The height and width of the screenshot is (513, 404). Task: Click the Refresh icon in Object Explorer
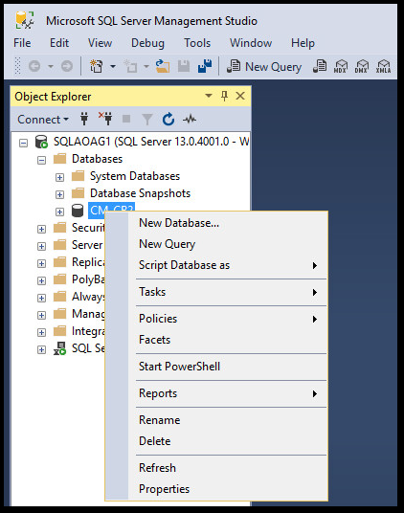(x=168, y=119)
